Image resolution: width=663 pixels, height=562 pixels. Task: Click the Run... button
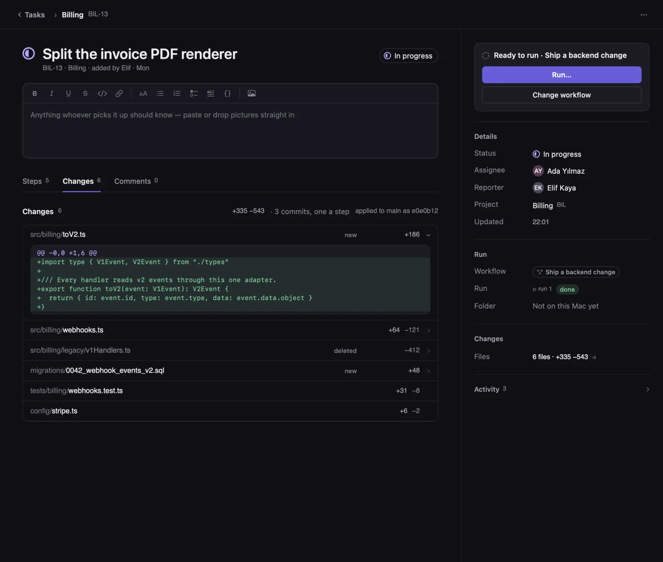pyautogui.click(x=561, y=75)
